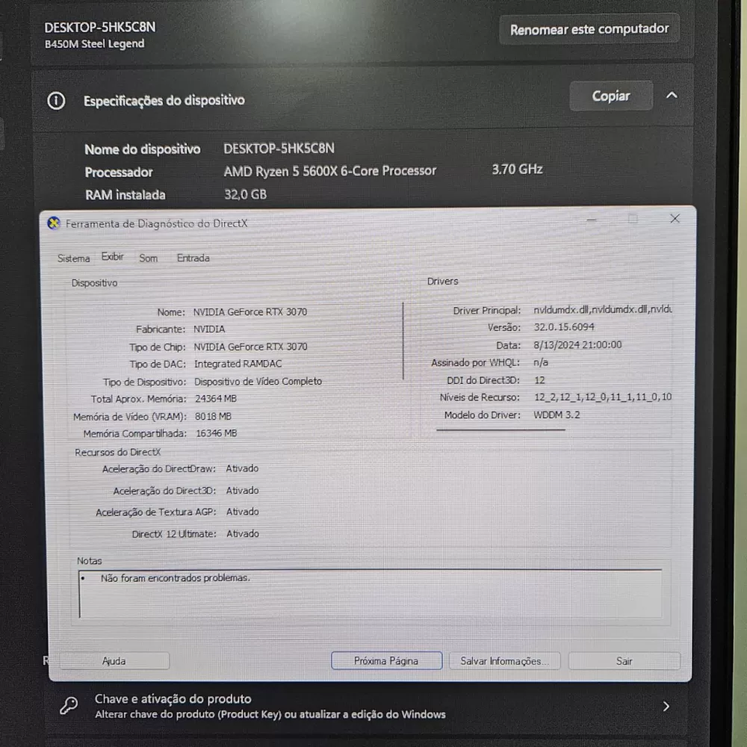
Task: Switch to the Exibir tab
Action: coord(113,257)
